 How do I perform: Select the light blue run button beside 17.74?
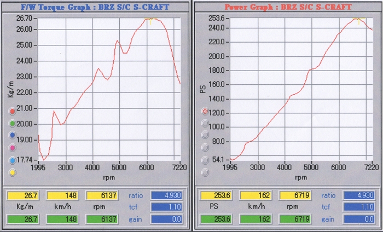12,160
